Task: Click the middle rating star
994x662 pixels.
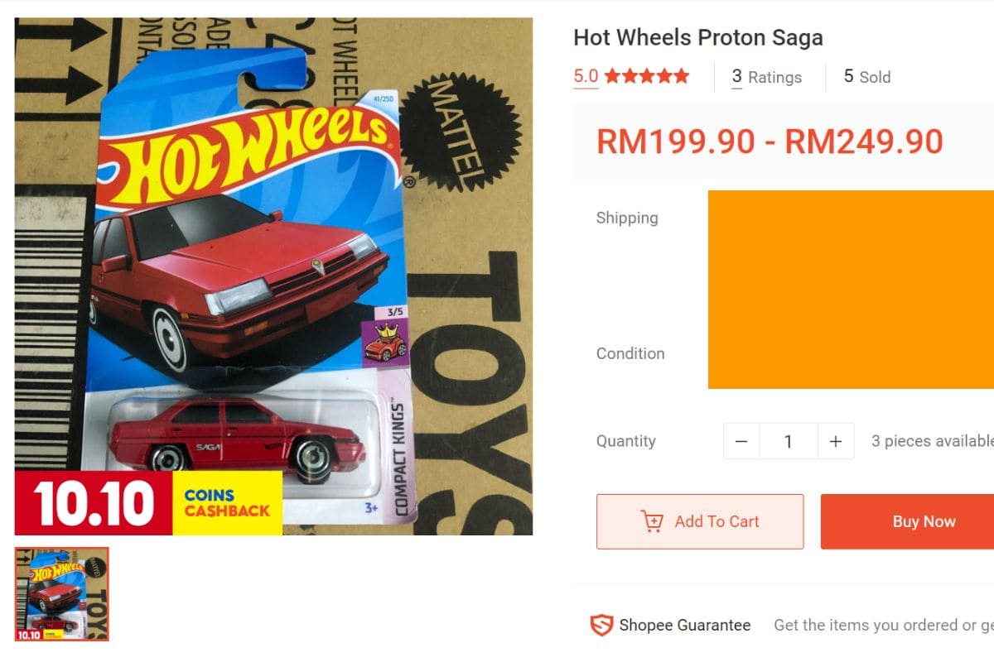Action: (x=649, y=75)
